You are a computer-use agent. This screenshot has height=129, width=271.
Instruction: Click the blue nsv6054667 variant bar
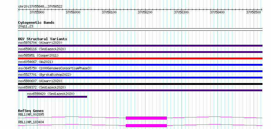140,65
